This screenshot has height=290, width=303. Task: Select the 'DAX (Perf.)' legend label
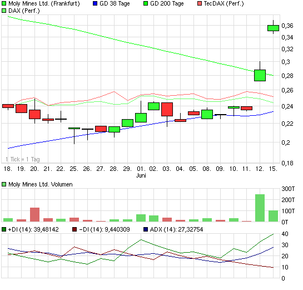coord(24,11)
